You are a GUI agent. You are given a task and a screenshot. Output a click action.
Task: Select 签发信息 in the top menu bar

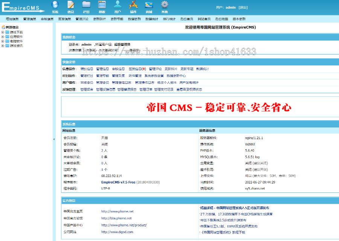65,19
